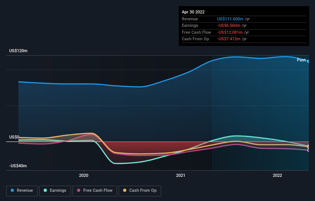This screenshot has height=201, width=315.
Task: Click the Cash From Op label in tooltip
Action: point(195,39)
